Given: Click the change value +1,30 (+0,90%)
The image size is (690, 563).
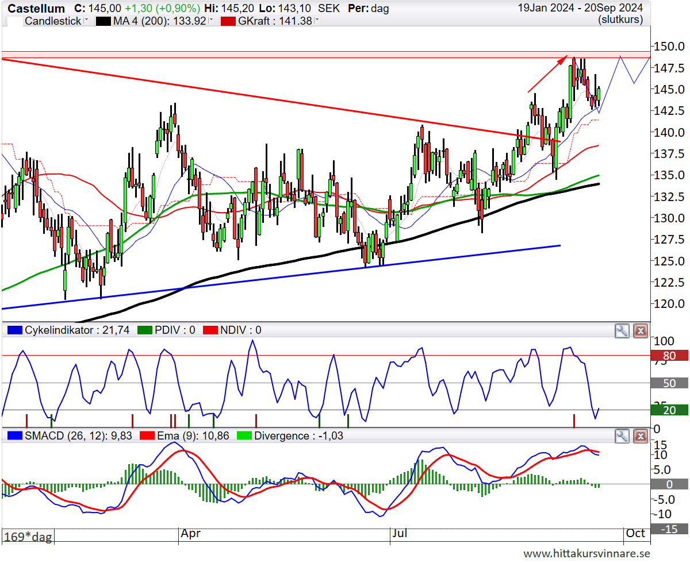Looking at the screenshot, I should tap(163, 9).
